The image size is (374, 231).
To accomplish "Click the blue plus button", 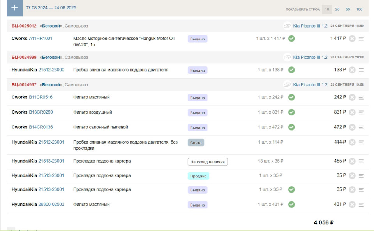I will pos(14,8).
